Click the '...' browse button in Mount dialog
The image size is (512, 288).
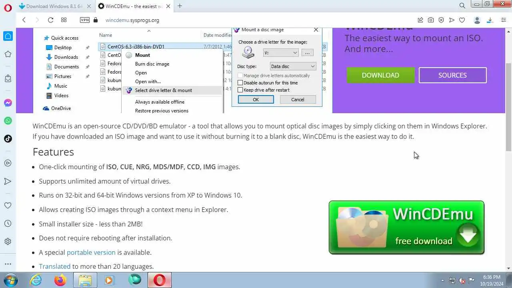point(307,53)
